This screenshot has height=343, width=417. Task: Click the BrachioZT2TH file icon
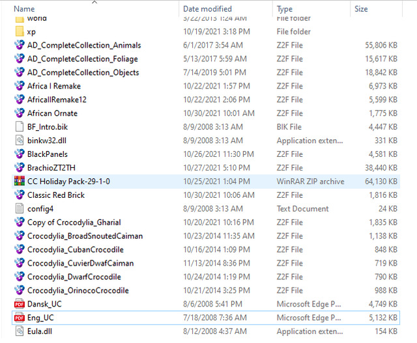pos(20,168)
